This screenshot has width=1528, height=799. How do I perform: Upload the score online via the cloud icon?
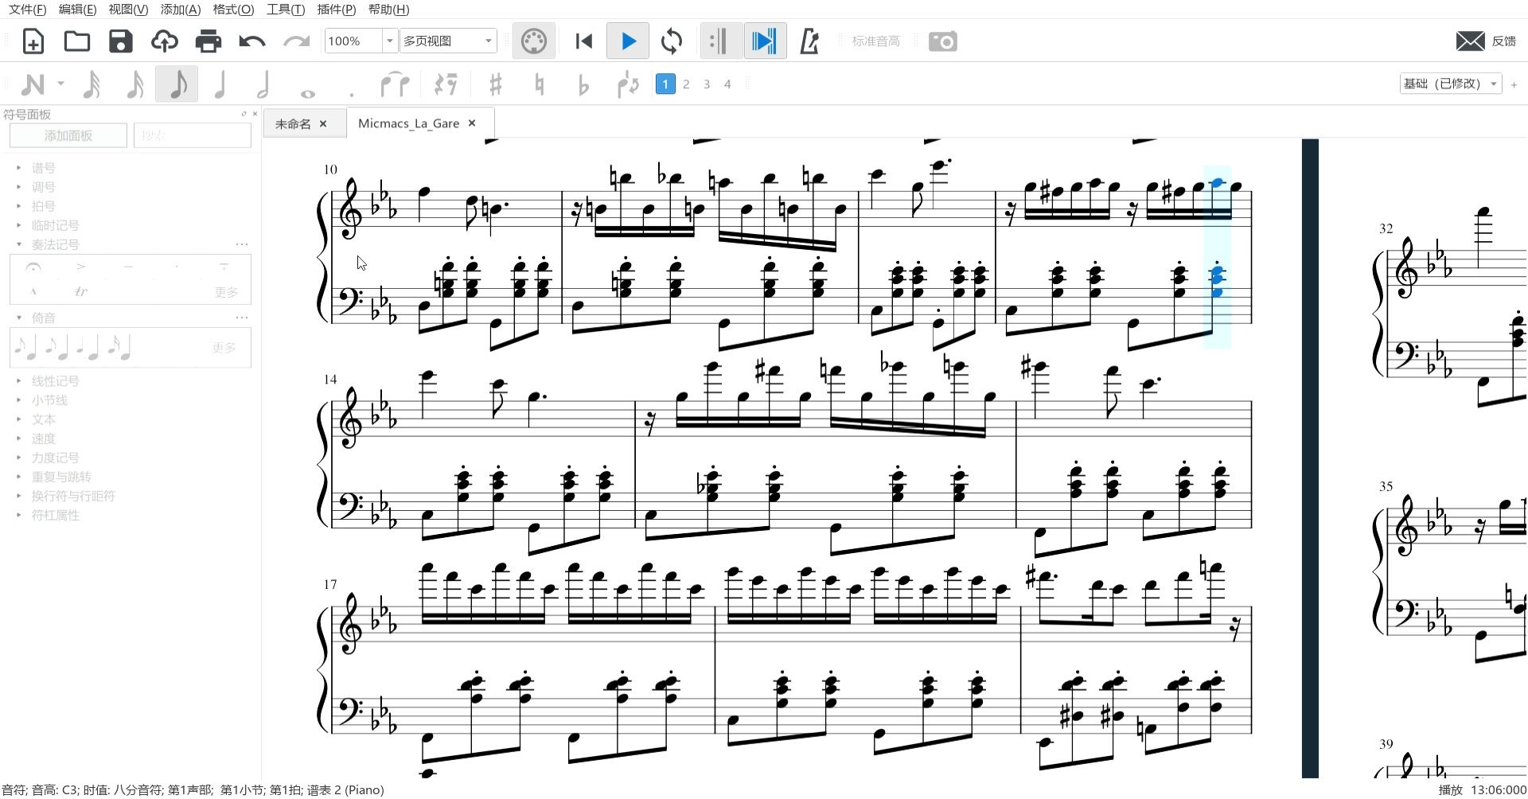165,41
